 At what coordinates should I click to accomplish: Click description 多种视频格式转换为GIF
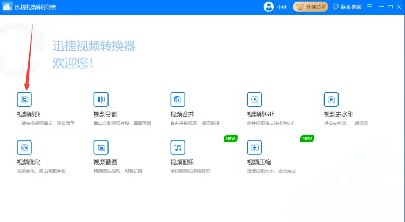click(x=271, y=123)
